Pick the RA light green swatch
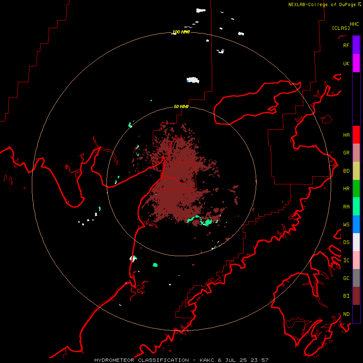The image size is (363, 363). (356, 207)
